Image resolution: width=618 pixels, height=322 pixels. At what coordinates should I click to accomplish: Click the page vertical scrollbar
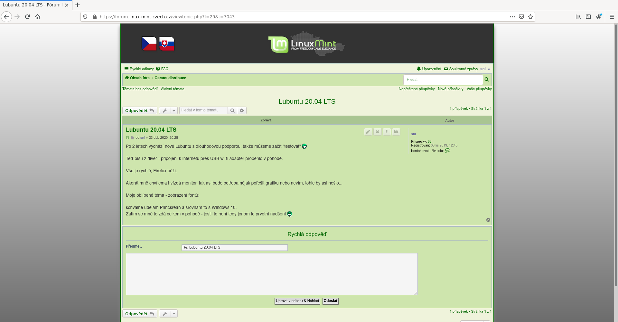pos(616,161)
